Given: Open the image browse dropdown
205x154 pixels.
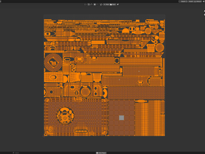Looking at the screenshot, I should pyautogui.click(x=102, y=4).
